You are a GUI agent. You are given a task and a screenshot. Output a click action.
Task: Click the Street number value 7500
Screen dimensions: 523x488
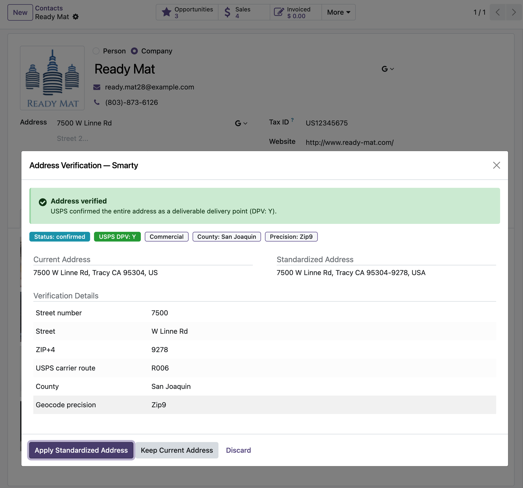pos(160,313)
